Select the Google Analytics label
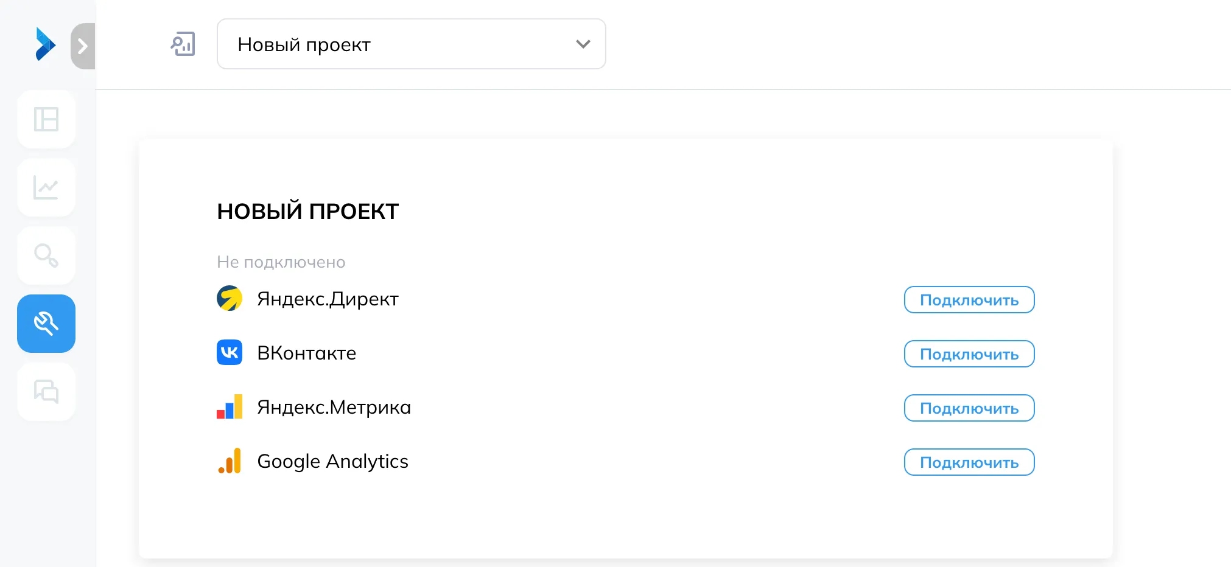Viewport: 1231px width, 567px height. (332, 461)
